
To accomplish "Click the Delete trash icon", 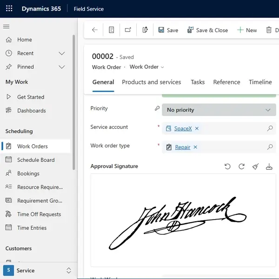I will click(269, 30).
